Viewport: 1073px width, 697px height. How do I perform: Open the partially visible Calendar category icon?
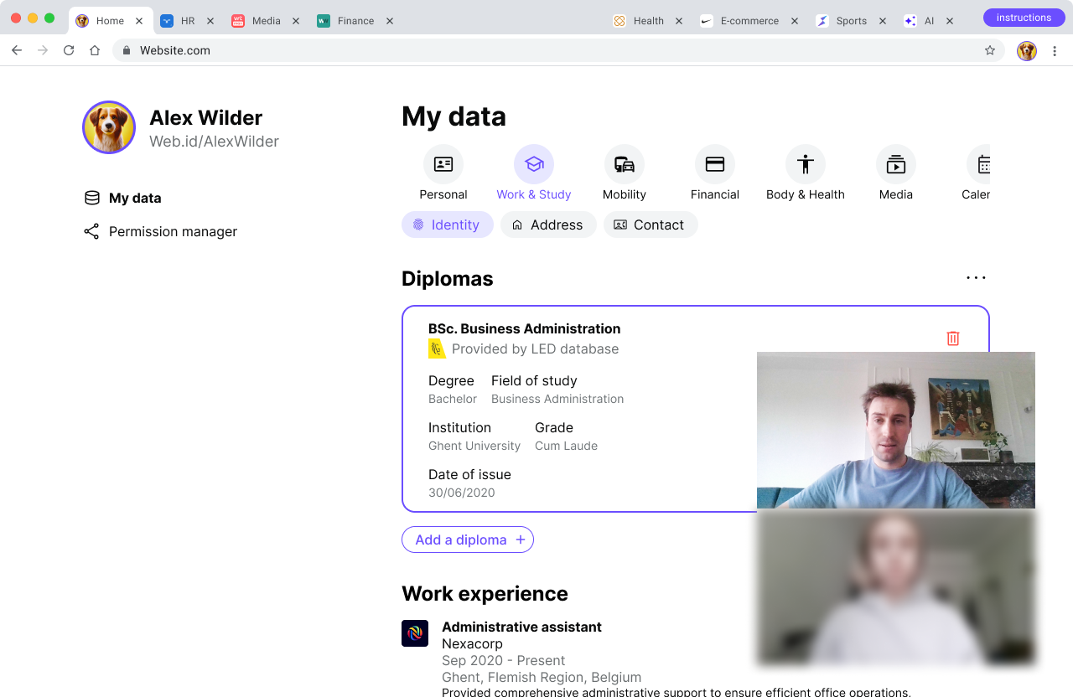tap(979, 164)
